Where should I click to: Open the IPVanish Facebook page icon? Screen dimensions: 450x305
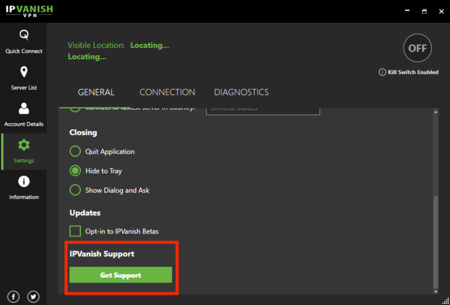13,297
